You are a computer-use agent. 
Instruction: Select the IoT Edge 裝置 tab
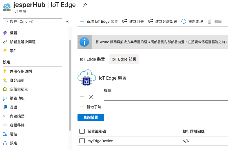(92, 59)
